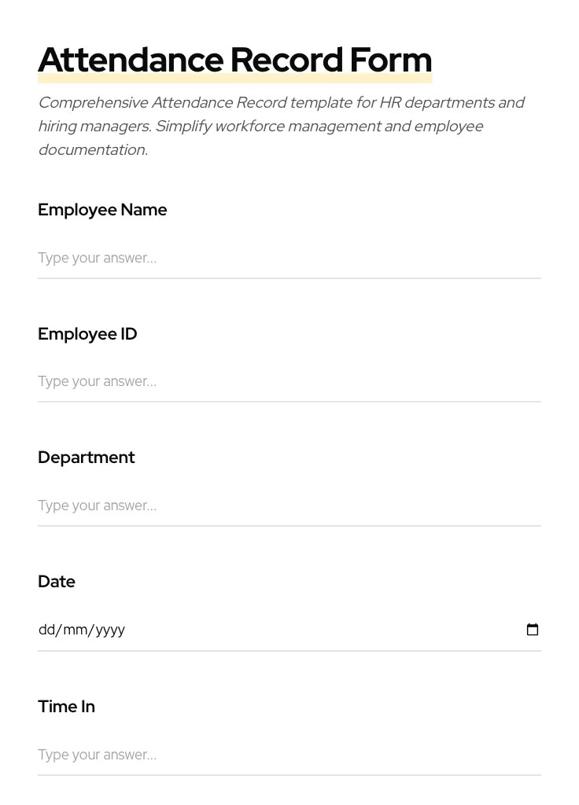The image size is (579, 805).
Task: Click the Employee Name answer field
Action: tap(289, 258)
